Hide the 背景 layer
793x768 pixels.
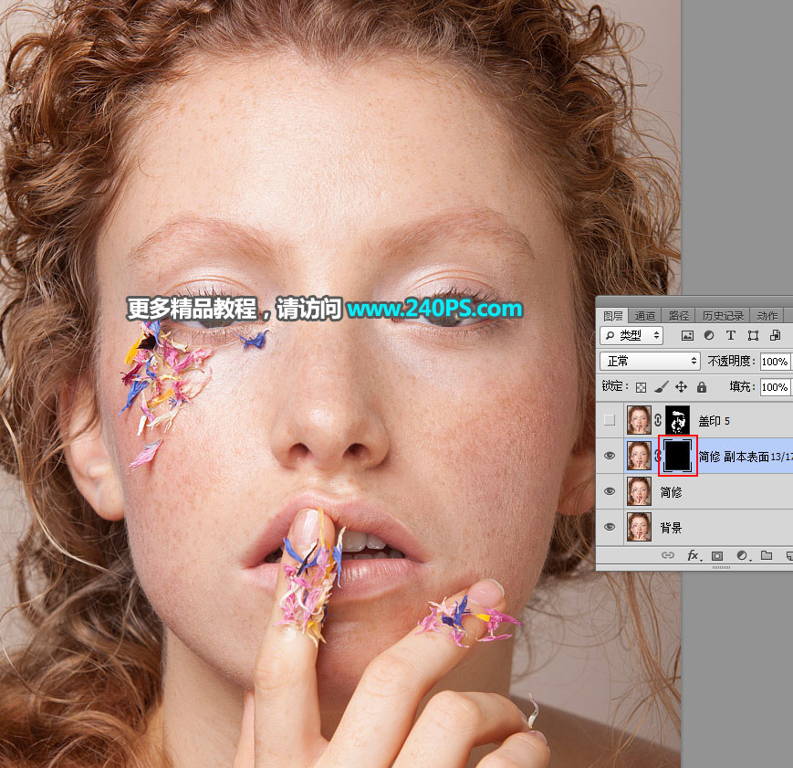pyautogui.click(x=610, y=527)
